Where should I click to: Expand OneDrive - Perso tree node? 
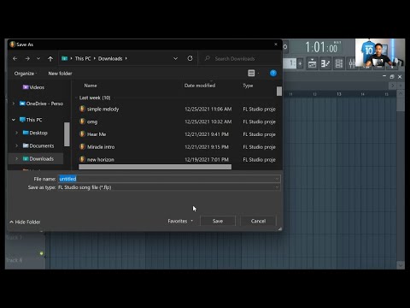click(14, 104)
